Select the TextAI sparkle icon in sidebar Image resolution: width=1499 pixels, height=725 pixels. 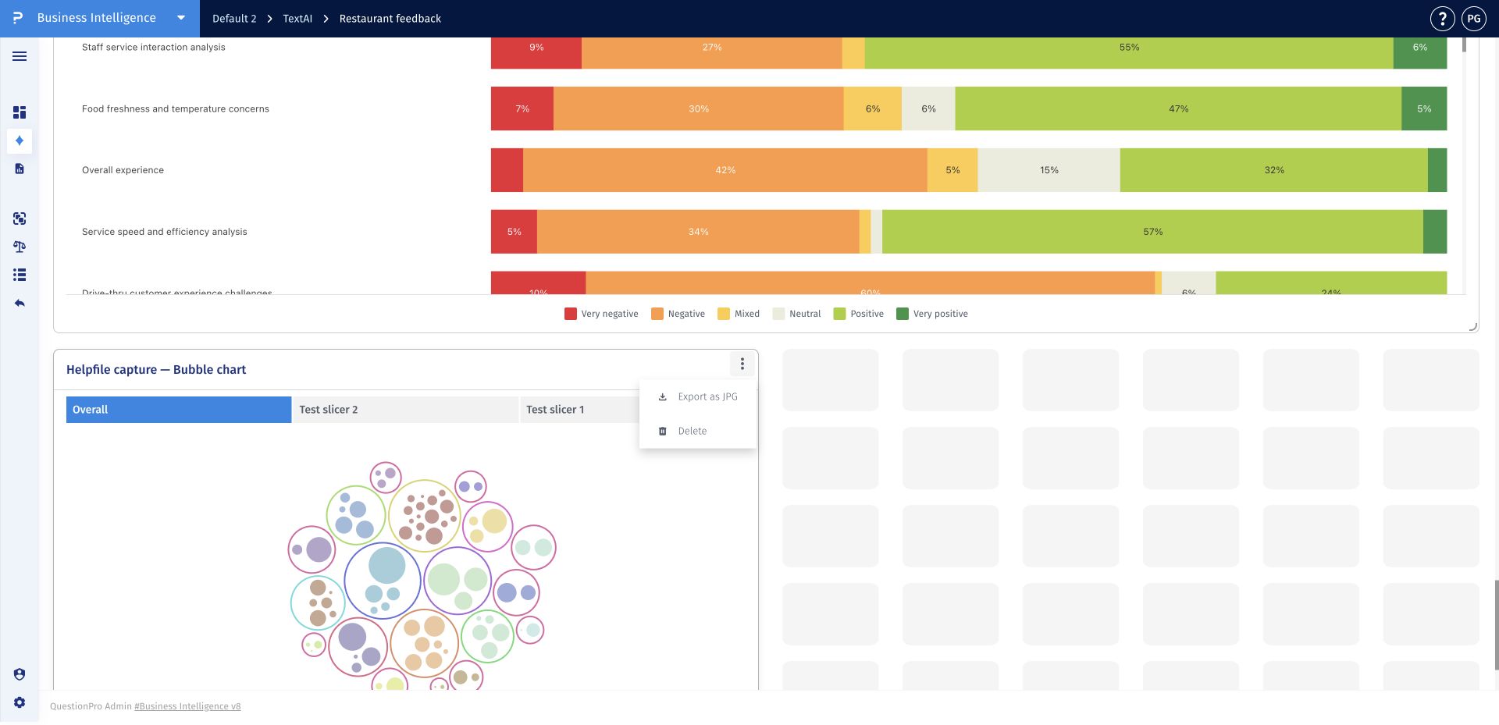tap(20, 140)
